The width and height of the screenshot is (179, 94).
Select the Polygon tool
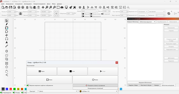pos(7,32)
